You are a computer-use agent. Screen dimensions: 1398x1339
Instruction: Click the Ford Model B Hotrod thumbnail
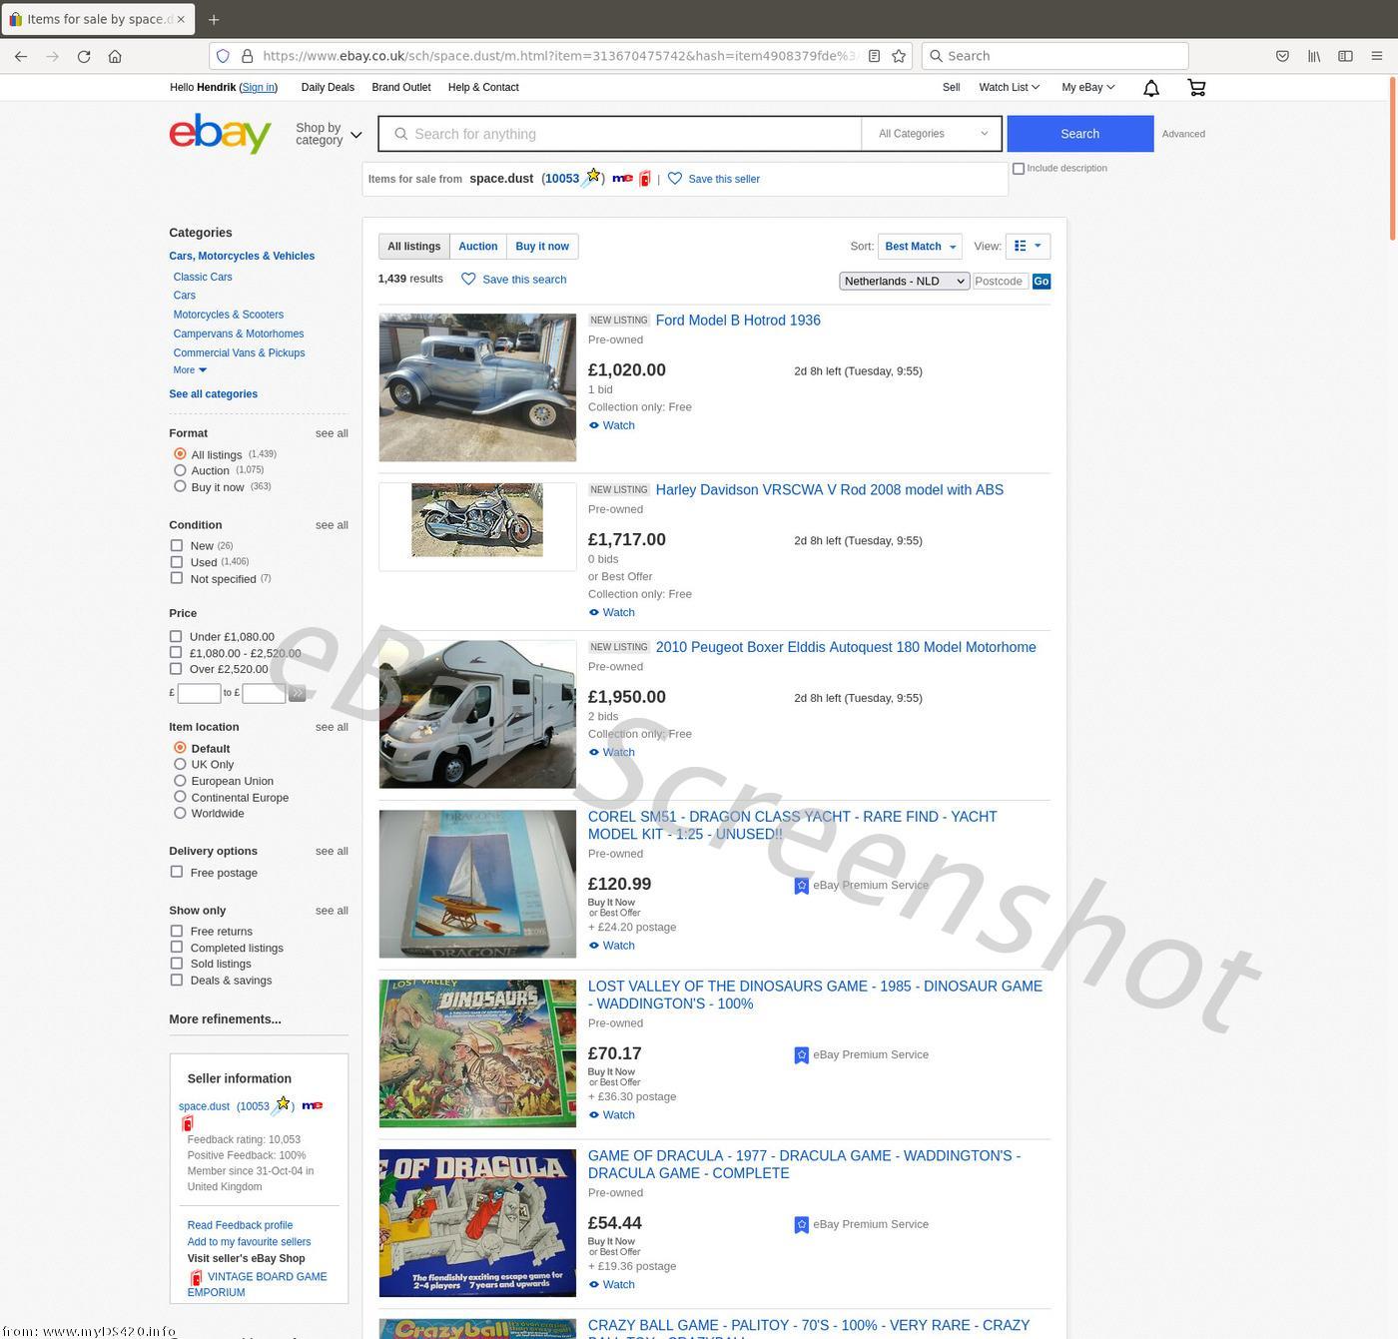477,387
